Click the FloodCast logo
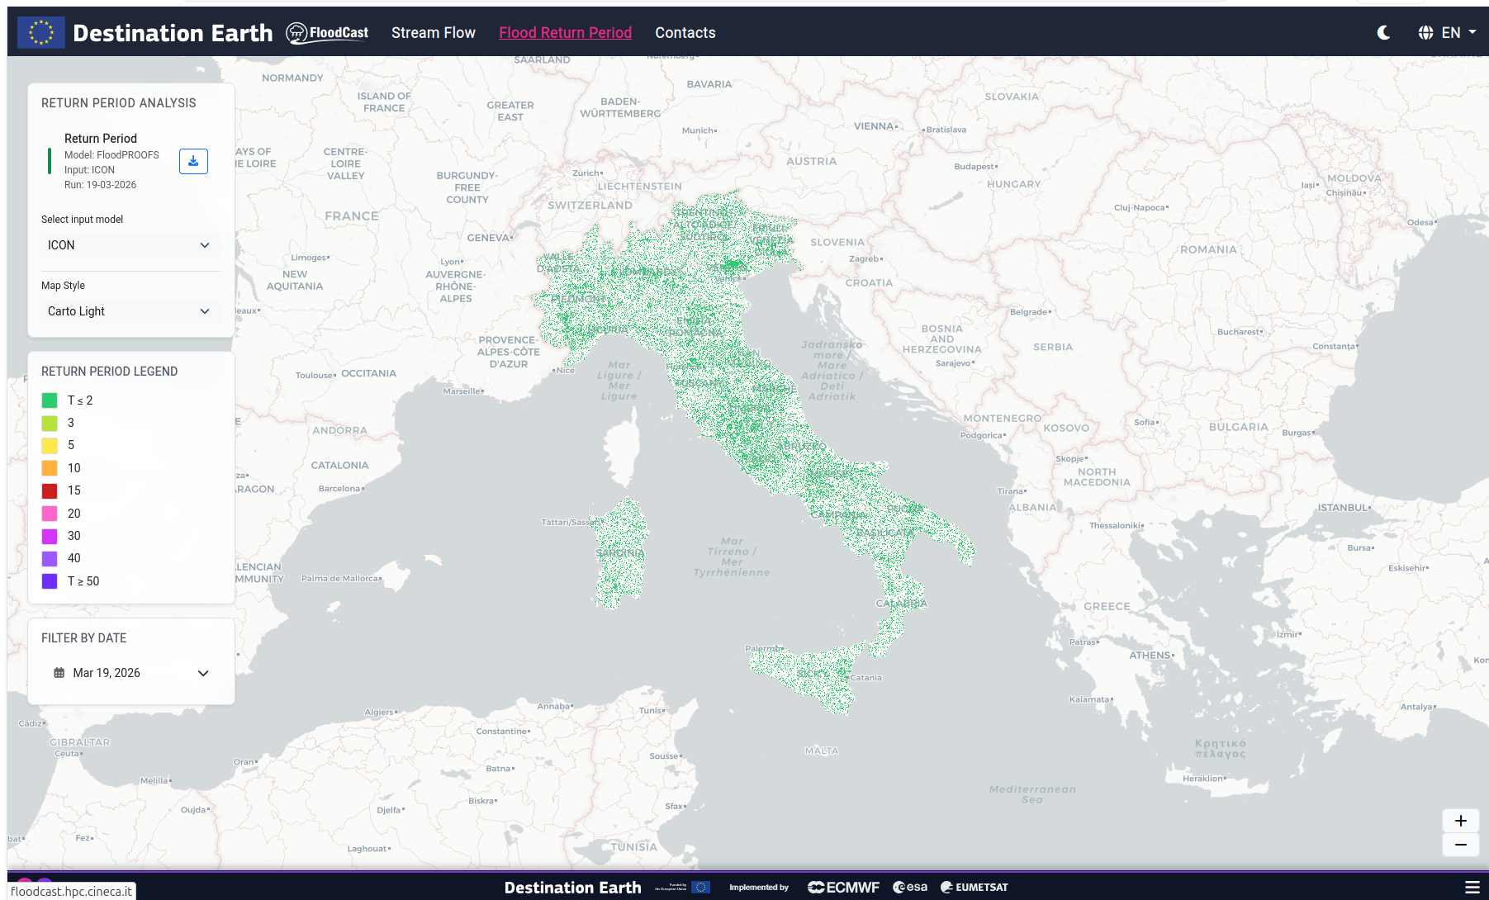1489x900 pixels. (x=327, y=32)
